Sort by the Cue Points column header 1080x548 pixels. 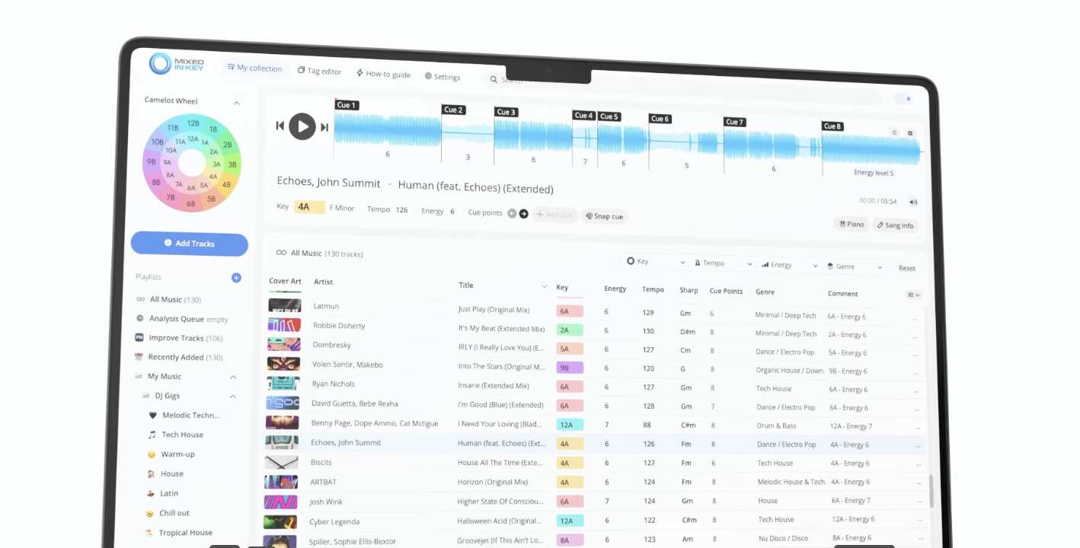(x=726, y=291)
